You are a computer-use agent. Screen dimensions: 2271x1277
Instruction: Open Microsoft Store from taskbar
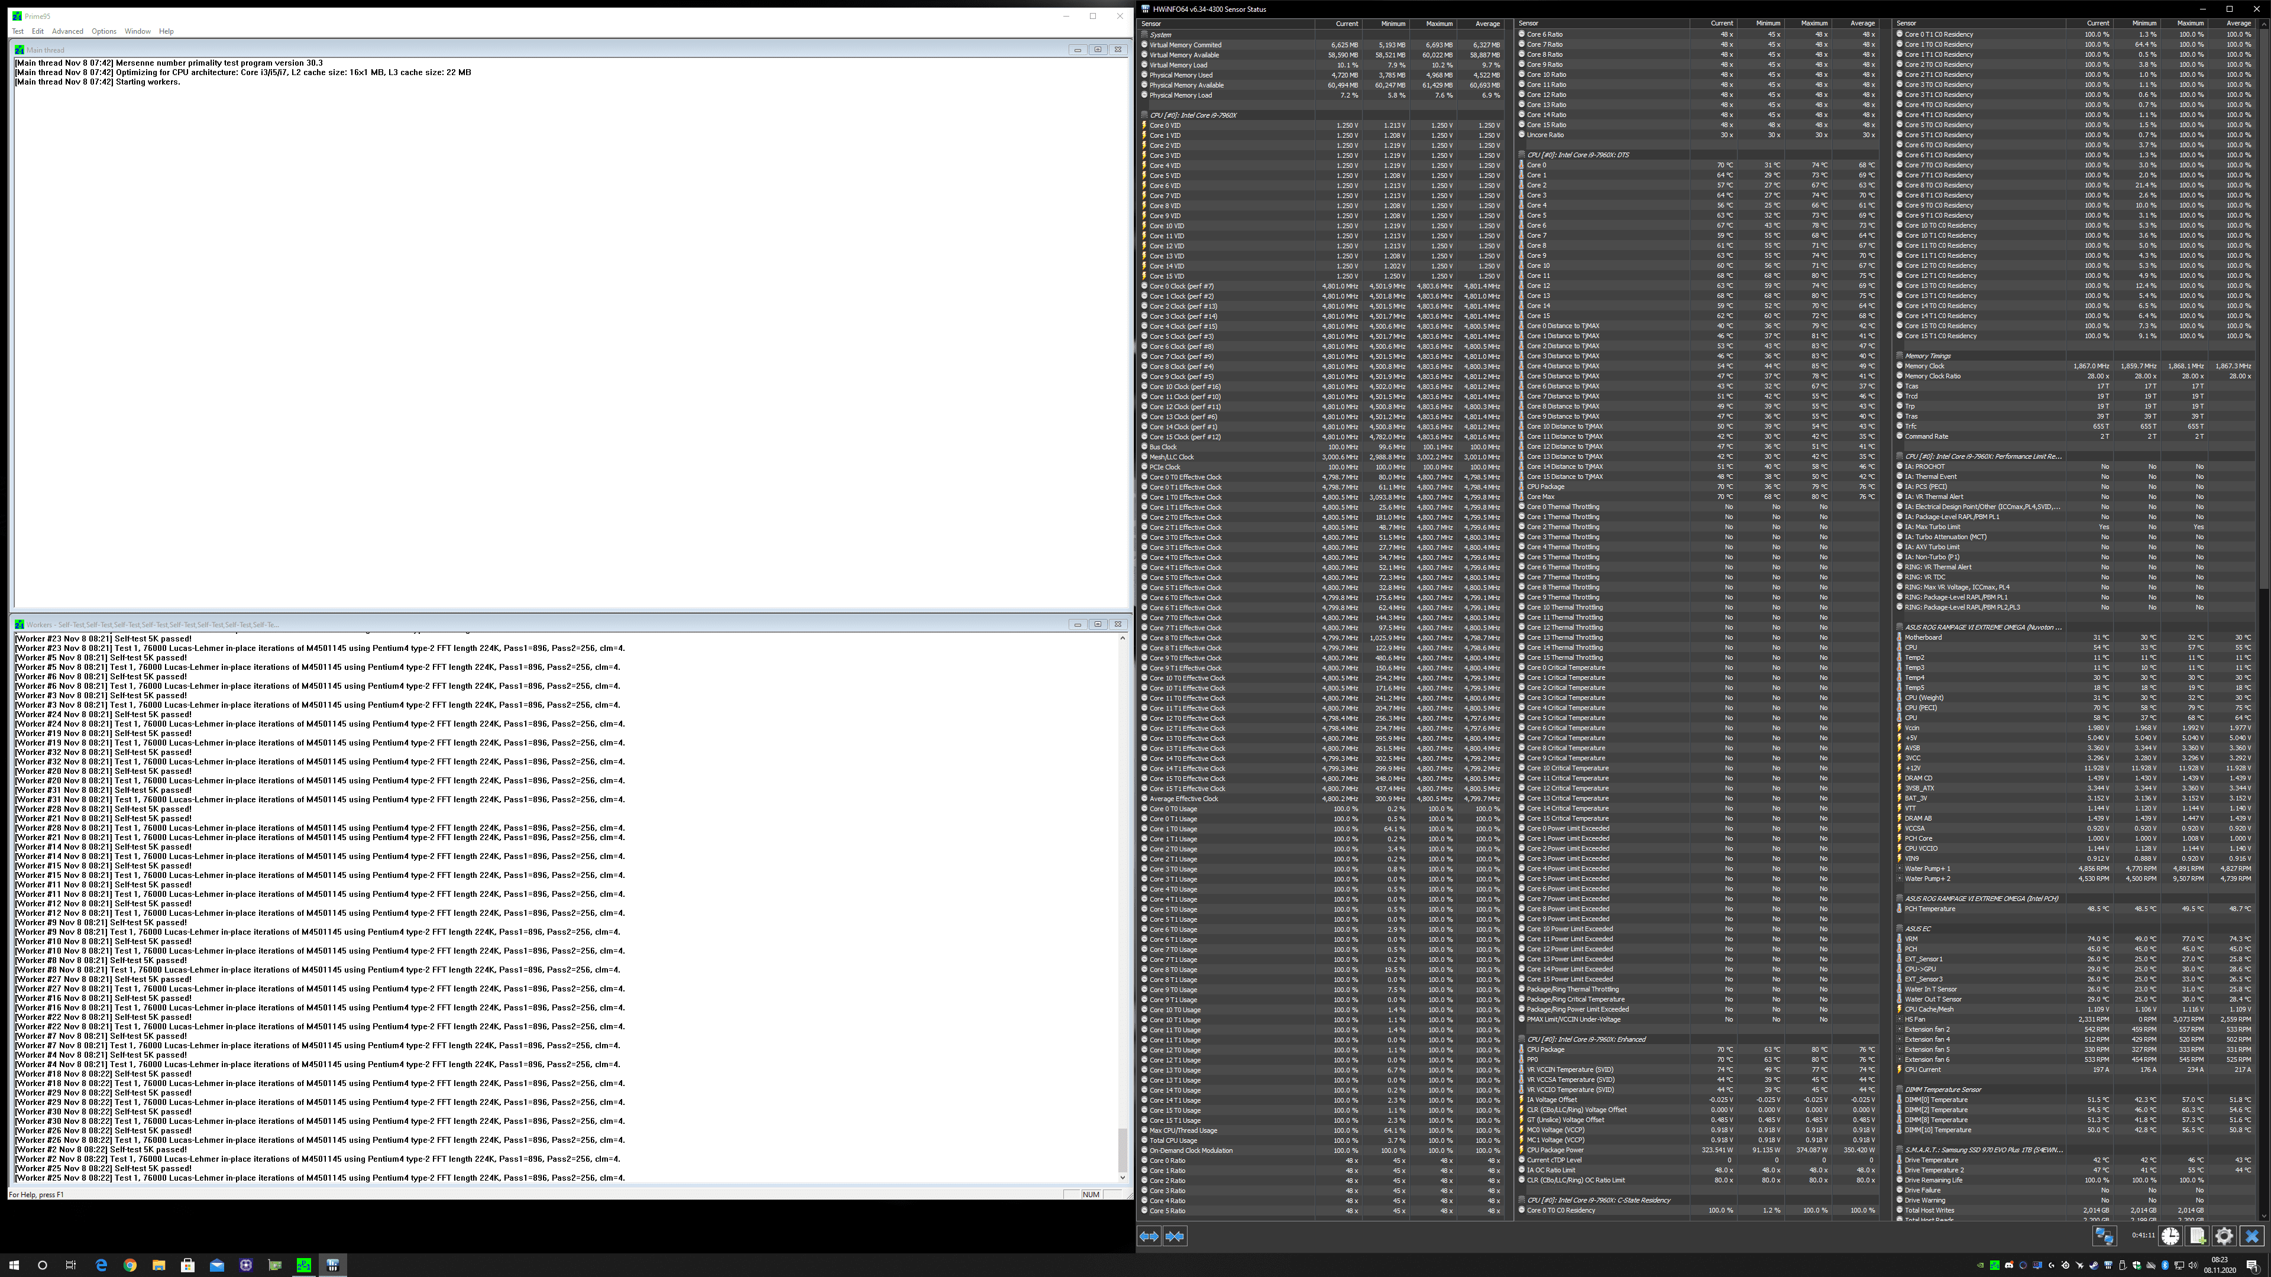click(x=188, y=1265)
